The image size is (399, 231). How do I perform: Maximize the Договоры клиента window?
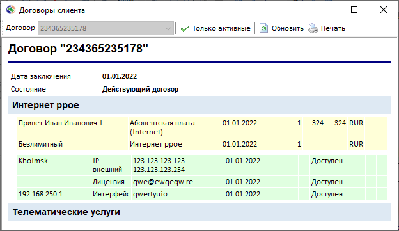tap(354, 10)
